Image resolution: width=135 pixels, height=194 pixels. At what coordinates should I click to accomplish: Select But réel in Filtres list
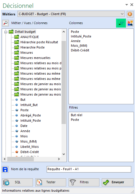(76, 115)
